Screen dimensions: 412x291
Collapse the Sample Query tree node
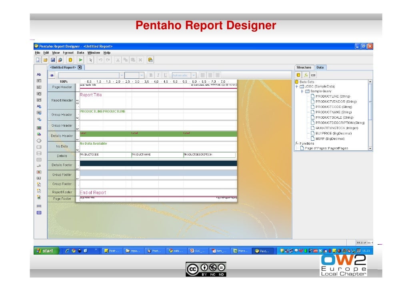pyautogui.click(x=302, y=92)
